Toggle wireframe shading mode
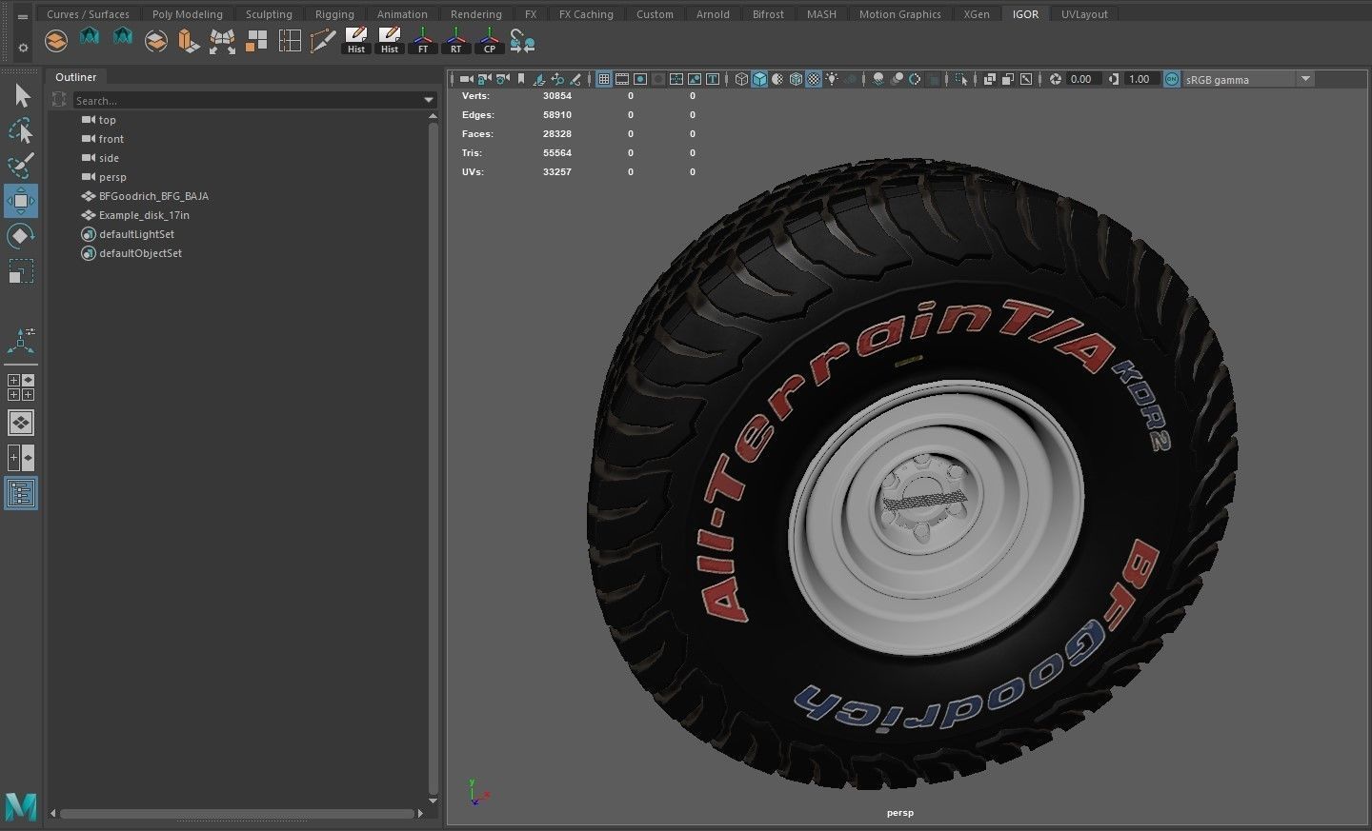The image size is (1372, 831). coord(741,79)
